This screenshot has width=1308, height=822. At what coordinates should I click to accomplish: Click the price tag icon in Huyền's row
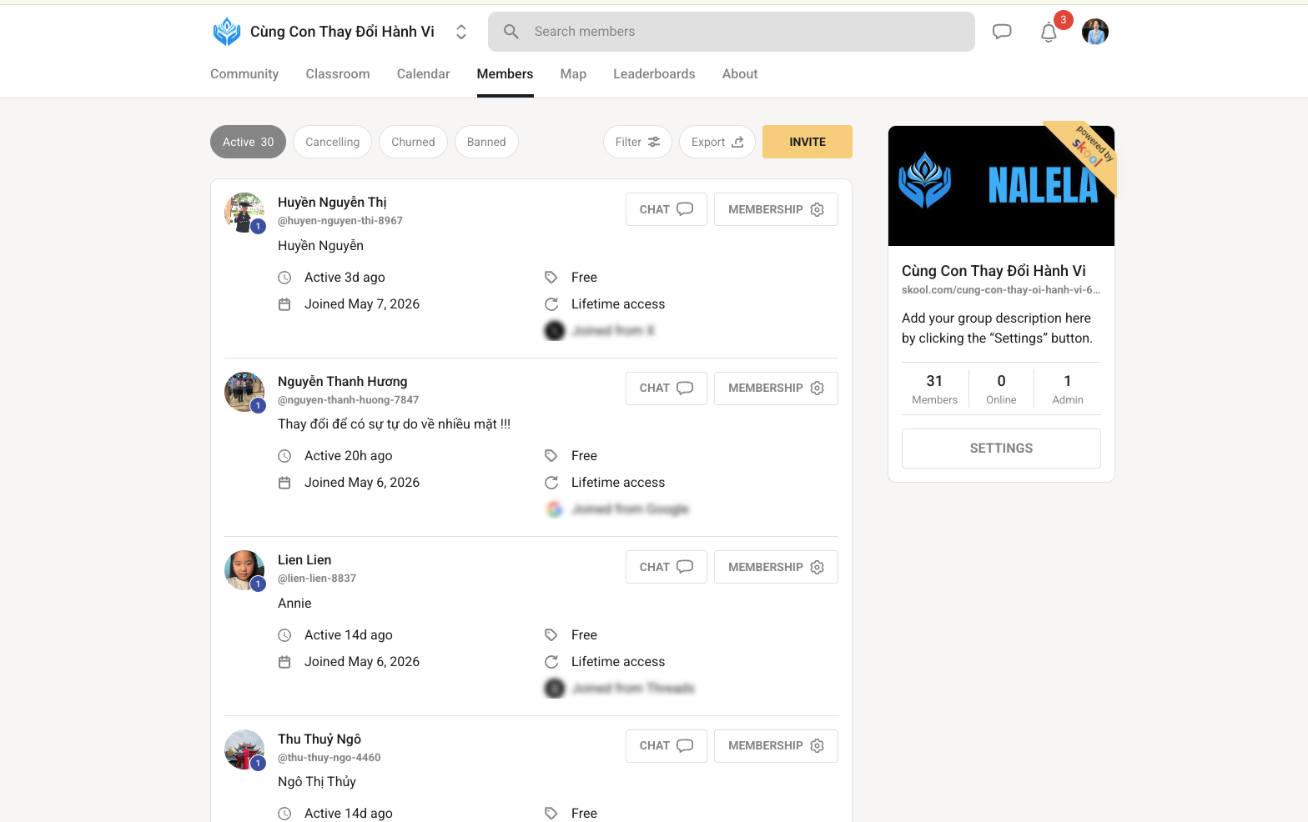pos(551,278)
